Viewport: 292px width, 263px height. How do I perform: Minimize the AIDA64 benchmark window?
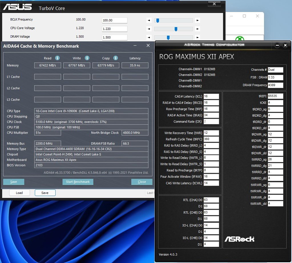click(x=135, y=45)
